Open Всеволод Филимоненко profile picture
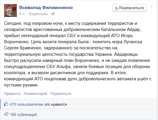This screenshot has height=120, width=158. [10, 11]
